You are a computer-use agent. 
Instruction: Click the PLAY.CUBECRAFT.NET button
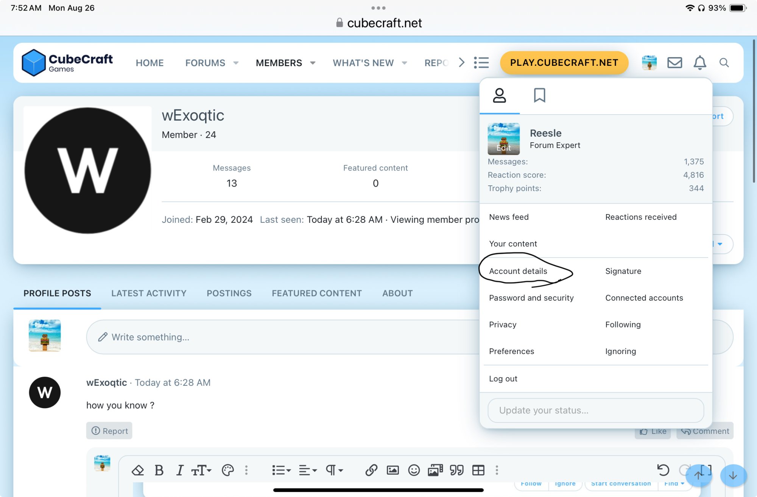pyautogui.click(x=564, y=63)
